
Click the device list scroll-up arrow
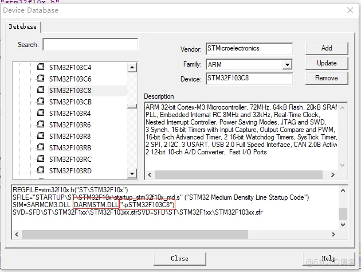click(x=132, y=67)
